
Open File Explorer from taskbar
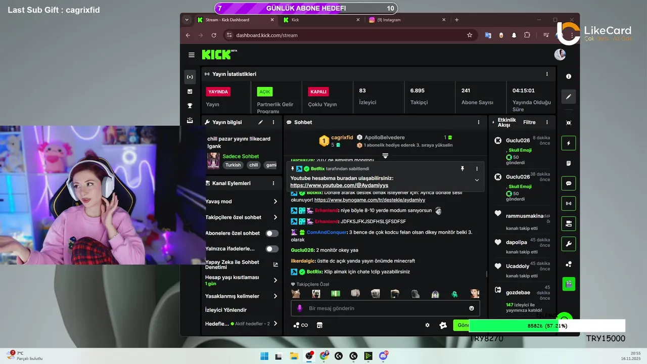(x=294, y=356)
